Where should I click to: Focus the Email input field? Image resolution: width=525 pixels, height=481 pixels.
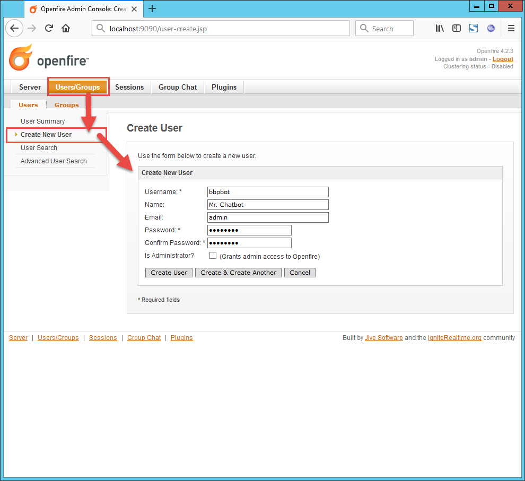click(x=268, y=217)
